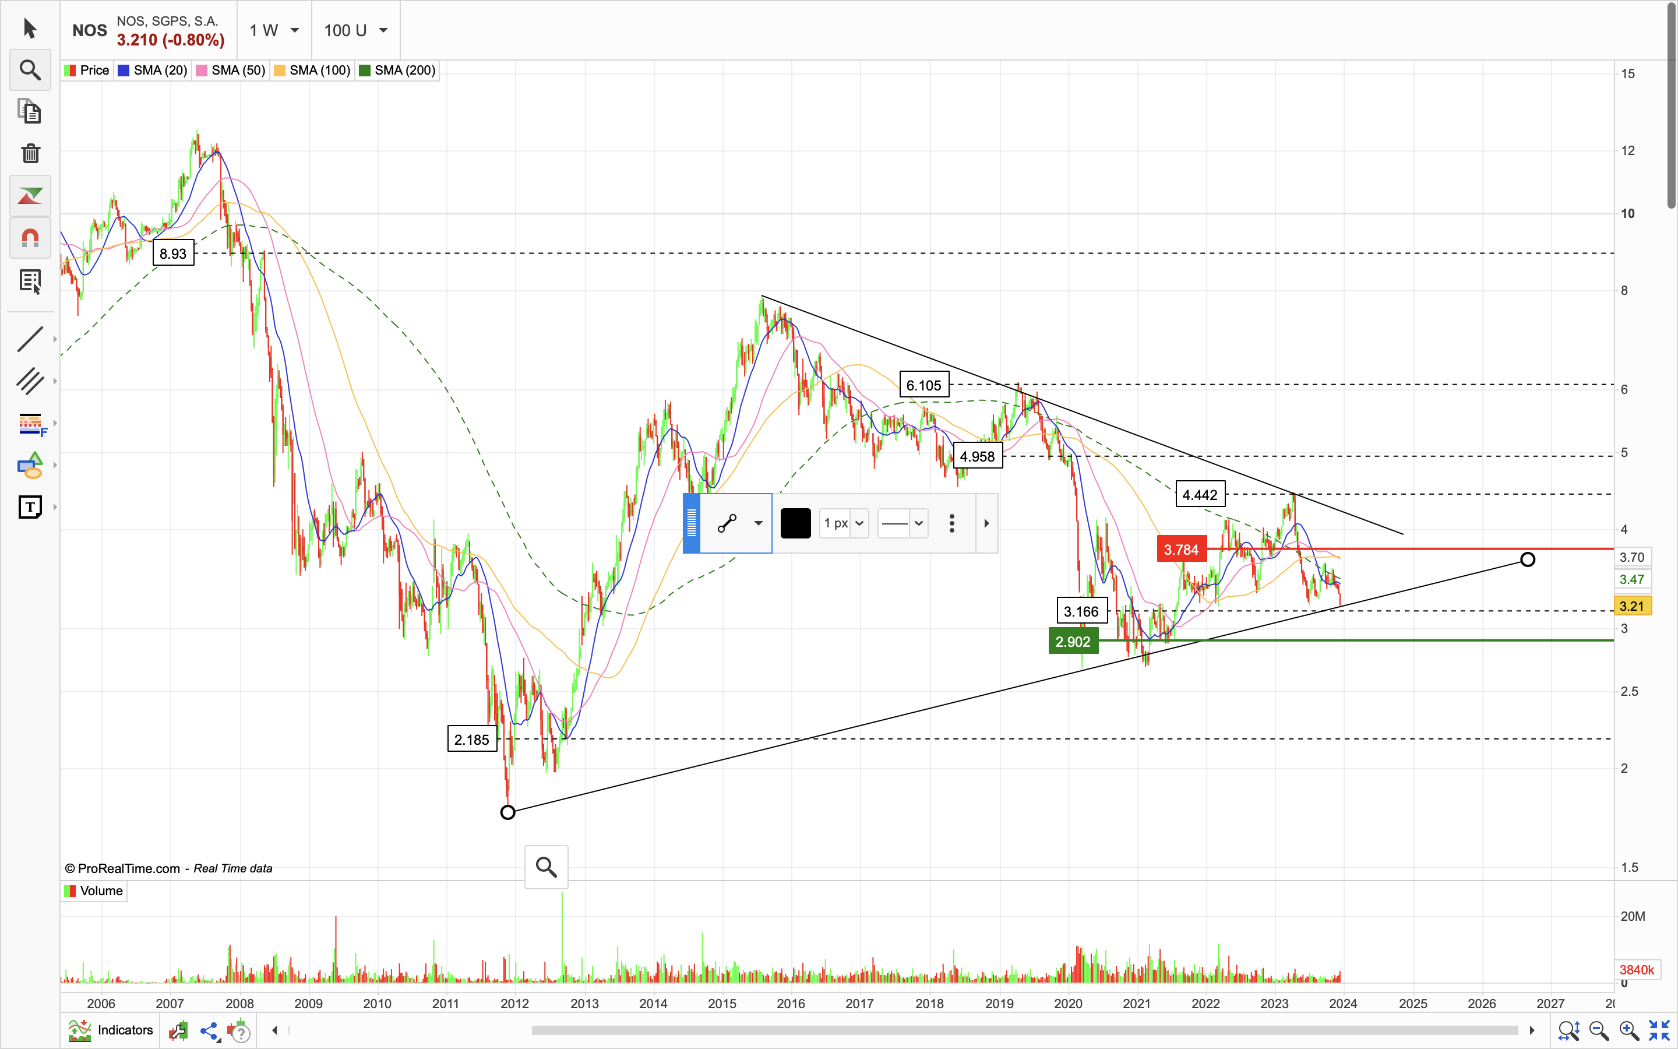This screenshot has width=1678, height=1049.
Task: Click the NOS ticker symbol
Action: pos(90,30)
